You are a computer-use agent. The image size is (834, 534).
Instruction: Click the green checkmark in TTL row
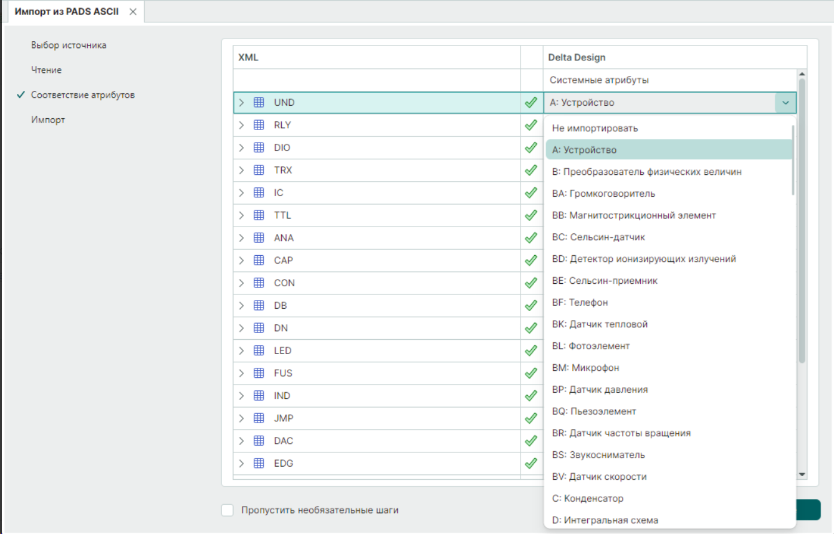point(531,215)
